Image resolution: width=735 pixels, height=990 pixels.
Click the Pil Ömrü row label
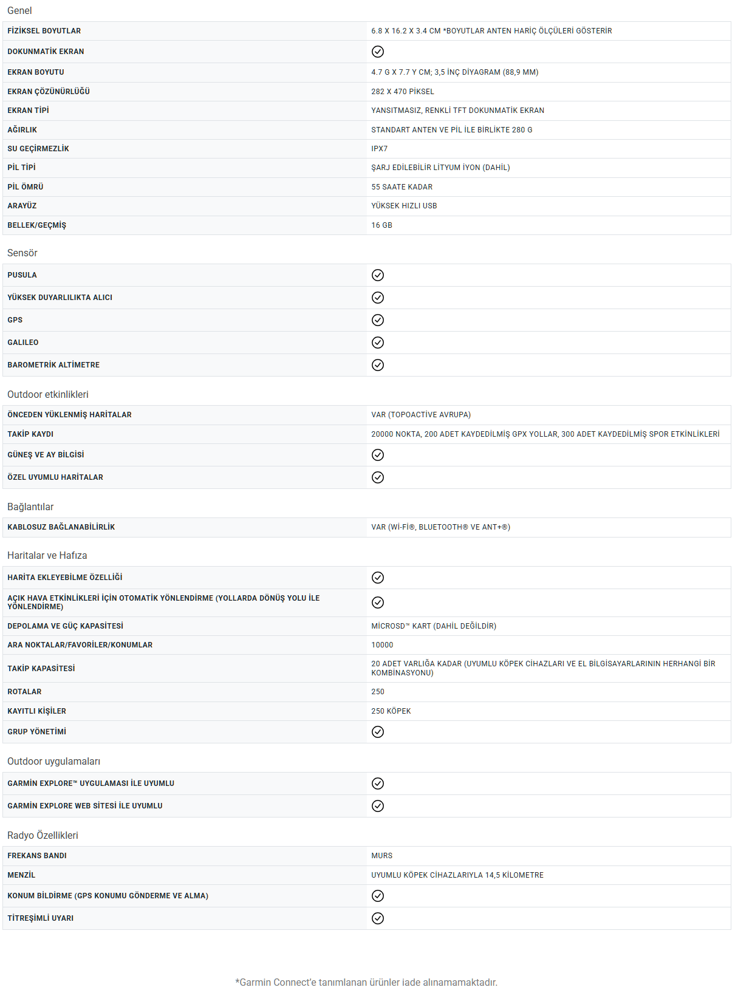26,187
